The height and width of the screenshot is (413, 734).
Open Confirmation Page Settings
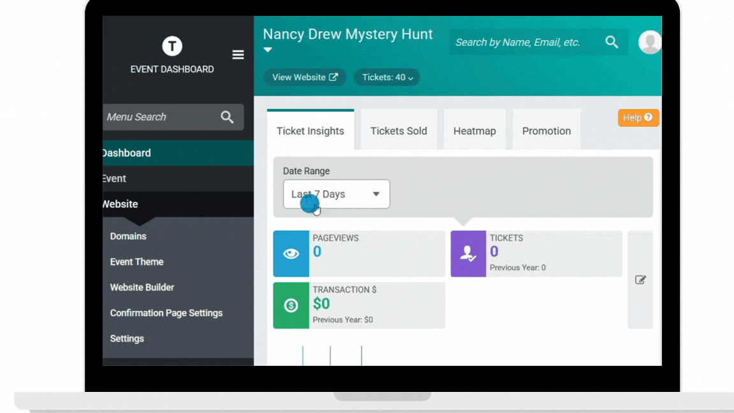[166, 313]
